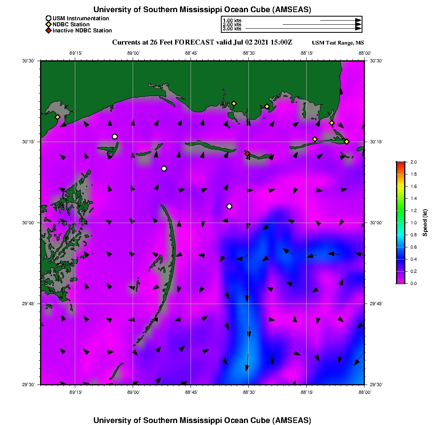445x425 pixels.
Task: Click the westernmost yellow NDBC diamond on the map
Action: click(x=58, y=117)
